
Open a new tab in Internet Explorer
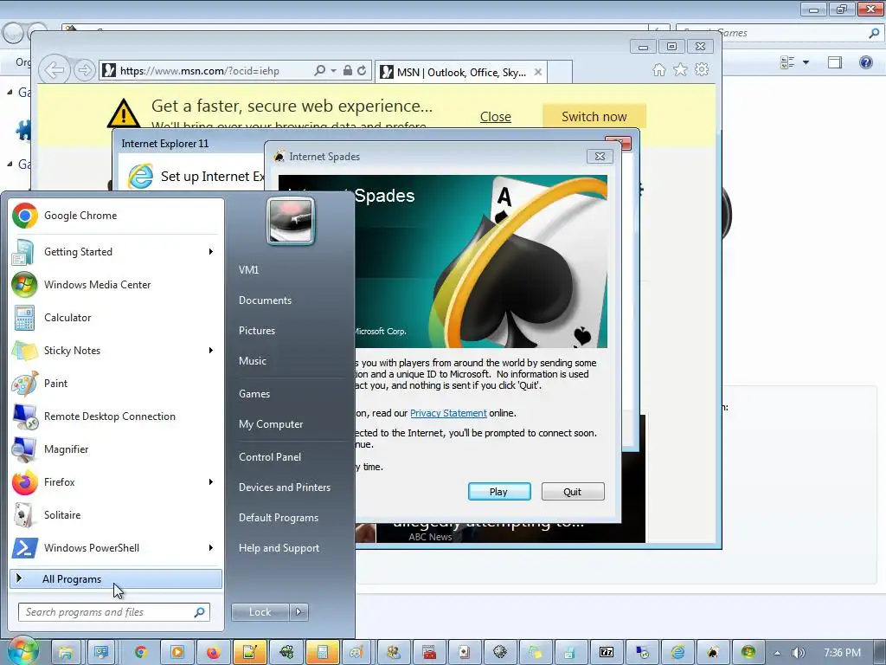point(560,72)
